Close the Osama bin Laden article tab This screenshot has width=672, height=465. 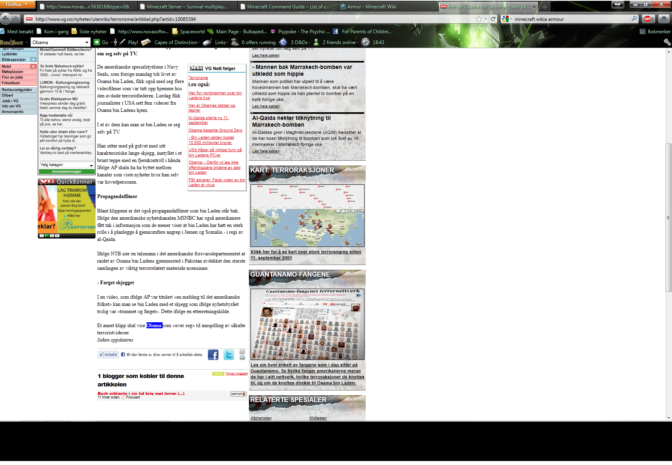[x=534, y=7]
